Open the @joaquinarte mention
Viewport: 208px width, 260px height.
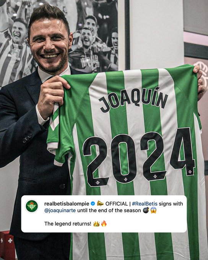point(60,210)
